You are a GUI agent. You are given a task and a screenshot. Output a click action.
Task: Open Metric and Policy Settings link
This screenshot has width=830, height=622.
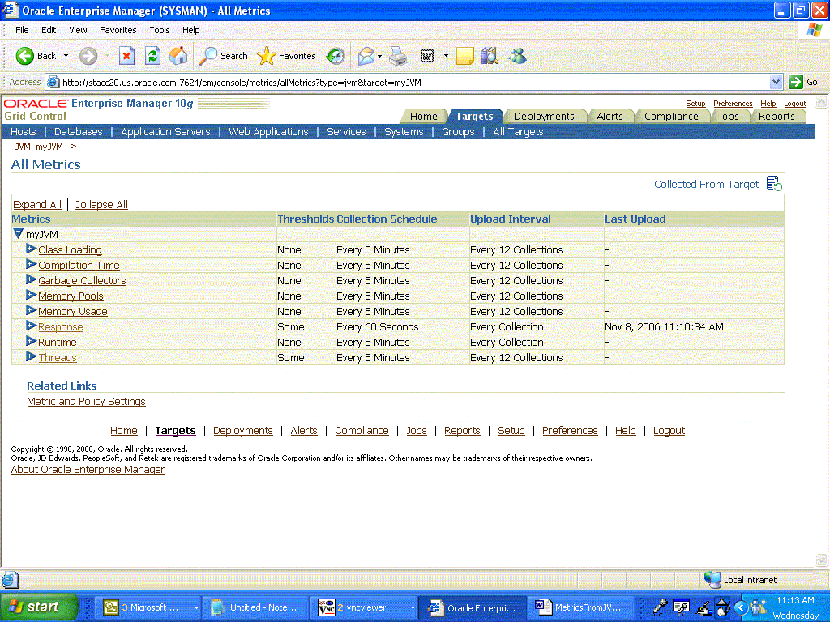coord(86,402)
